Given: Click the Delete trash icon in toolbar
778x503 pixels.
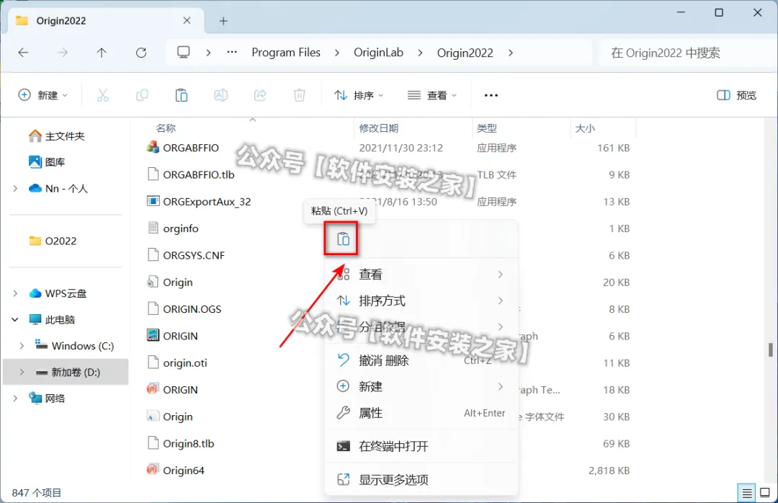Looking at the screenshot, I should tap(299, 95).
